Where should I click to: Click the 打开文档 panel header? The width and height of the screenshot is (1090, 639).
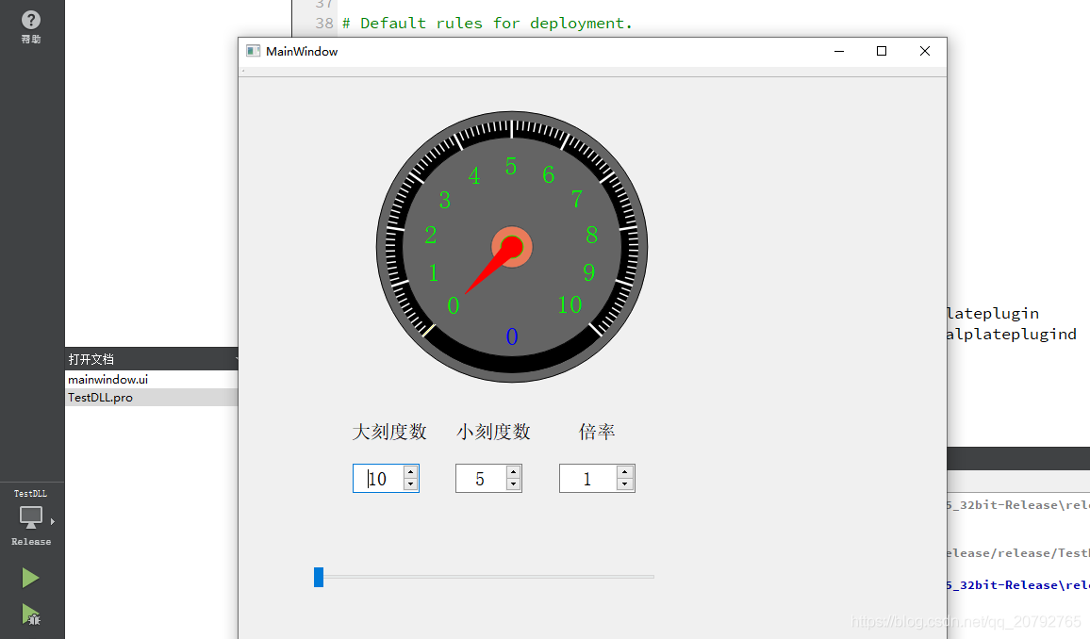[151, 359]
